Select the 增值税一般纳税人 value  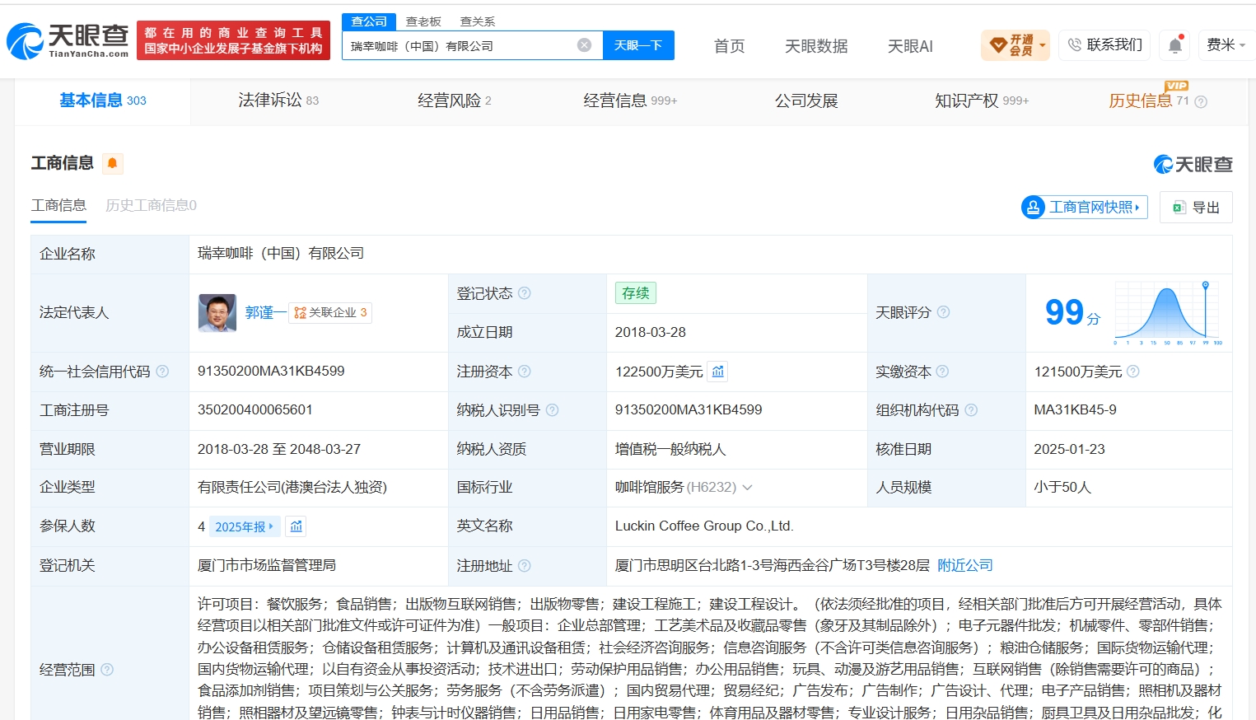(x=670, y=449)
